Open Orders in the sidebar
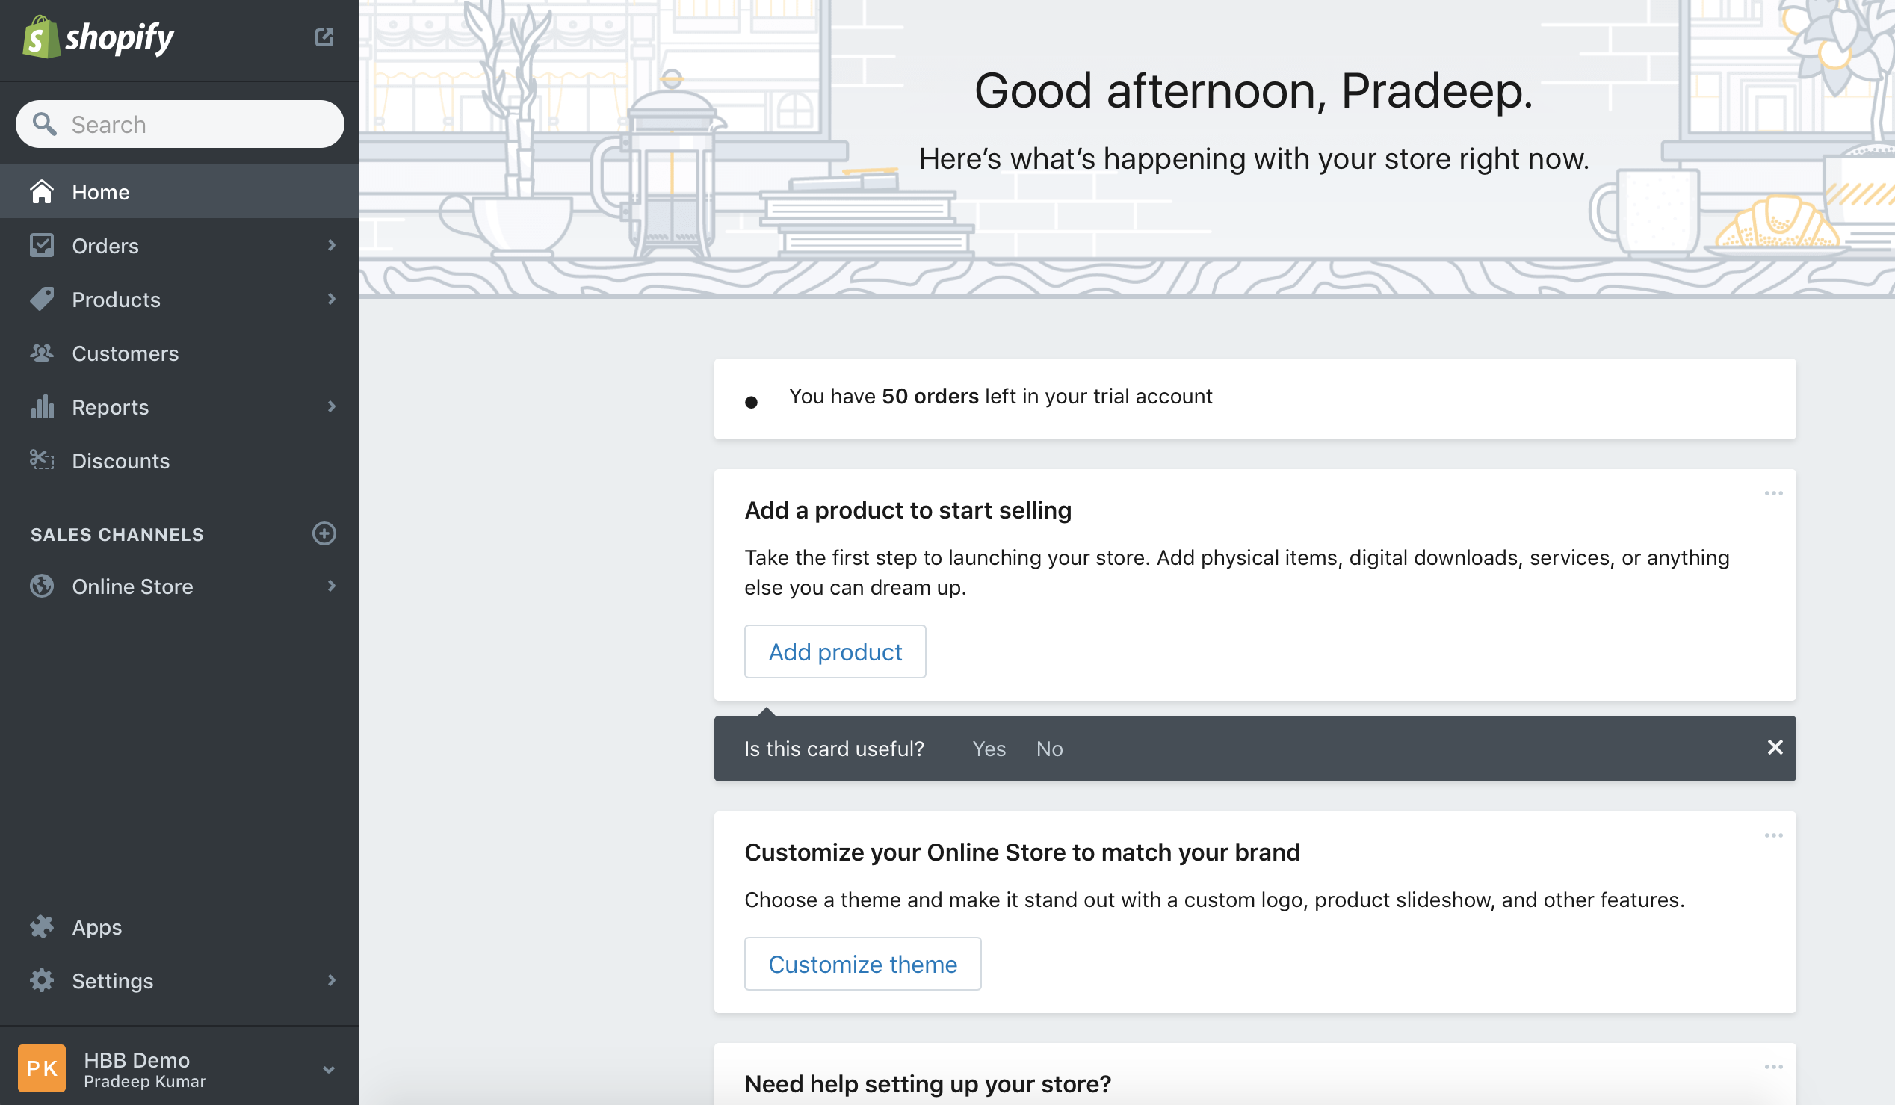Screen dimensions: 1895x1105 pos(179,245)
